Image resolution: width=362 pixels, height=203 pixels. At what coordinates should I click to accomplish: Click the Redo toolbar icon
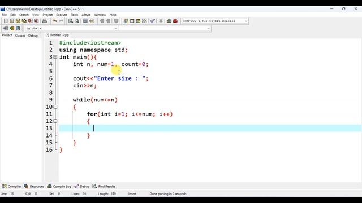[61, 21]
